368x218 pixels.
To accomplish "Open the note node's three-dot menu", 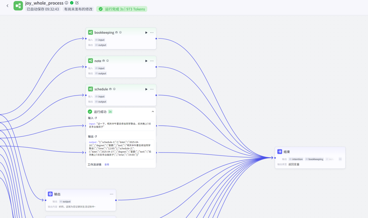I will click(152, 61).
